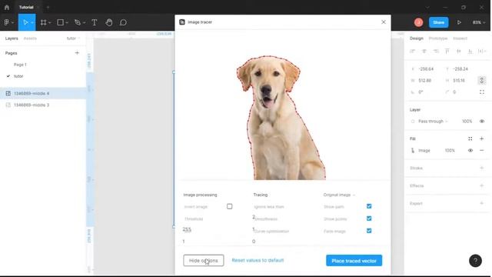
Task: Click the layer opacity 100% field
Action: coord(467,122)
